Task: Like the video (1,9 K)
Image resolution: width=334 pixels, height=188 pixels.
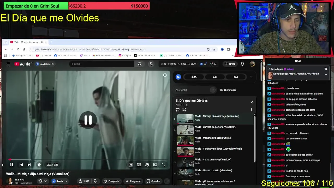Action: [x=84, y=181]
